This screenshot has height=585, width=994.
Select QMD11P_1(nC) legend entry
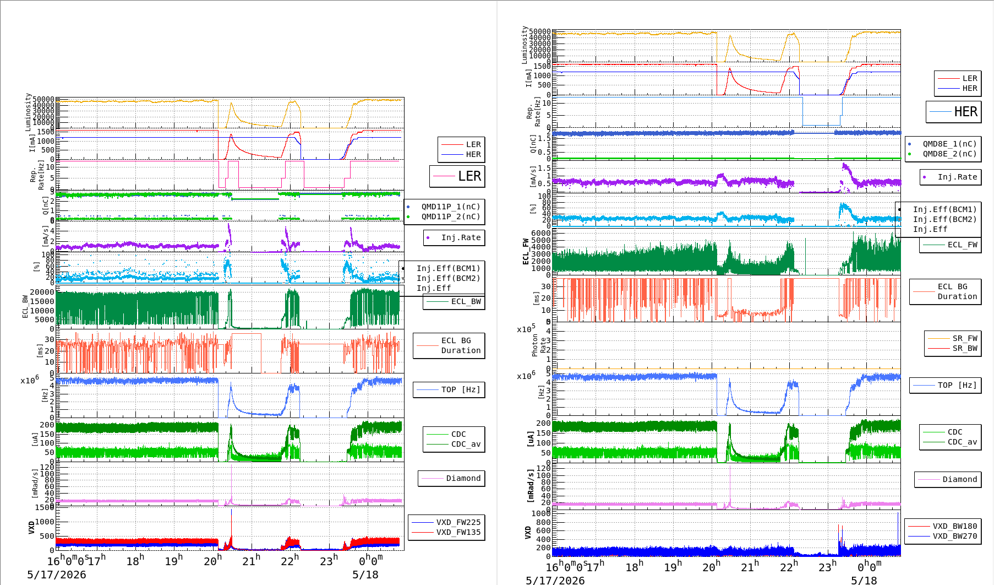(x=451, y=207)
